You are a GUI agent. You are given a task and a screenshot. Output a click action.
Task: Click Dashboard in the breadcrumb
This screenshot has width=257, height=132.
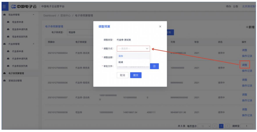(x=50, y=16)
